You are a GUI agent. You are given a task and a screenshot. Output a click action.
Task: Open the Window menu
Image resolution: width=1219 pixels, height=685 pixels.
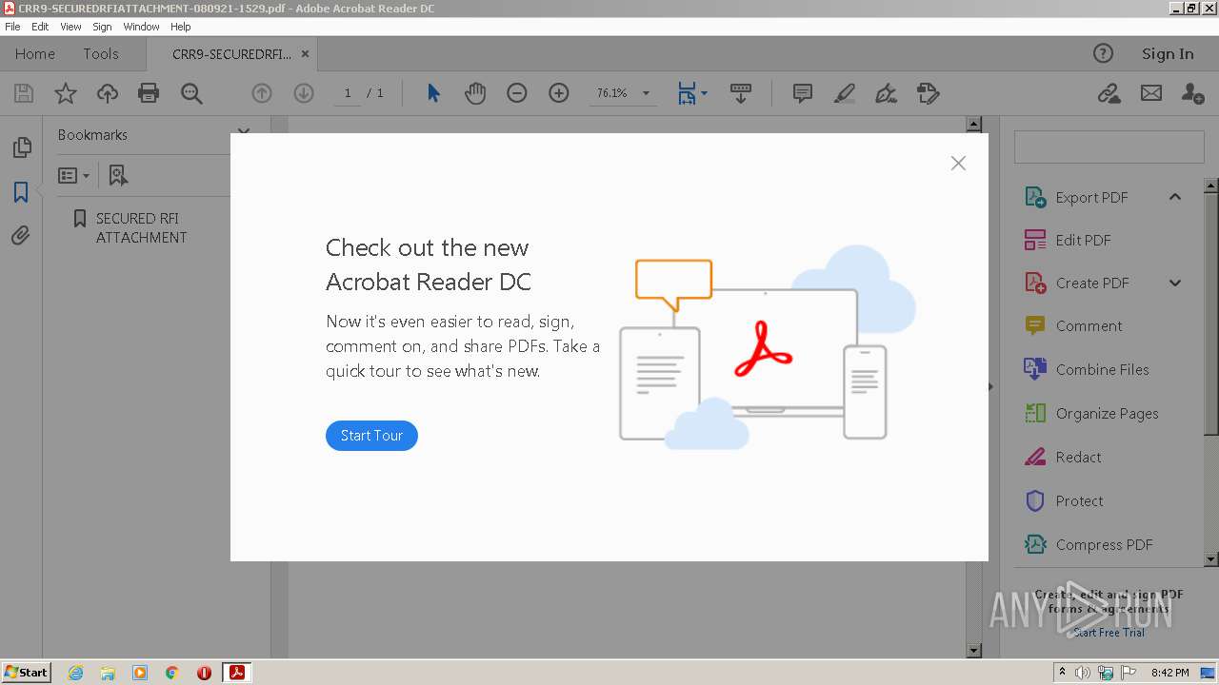pos(141,27)
